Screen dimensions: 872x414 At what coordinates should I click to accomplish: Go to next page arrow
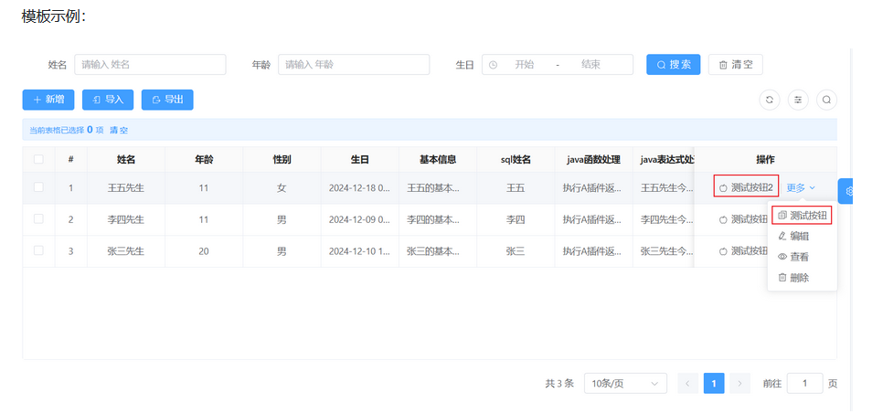[x=739, y=384]
